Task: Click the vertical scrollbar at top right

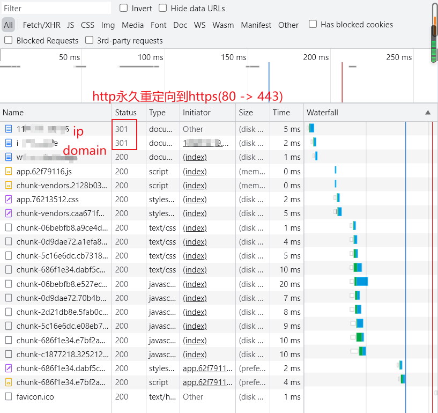Action: [434, 32]
